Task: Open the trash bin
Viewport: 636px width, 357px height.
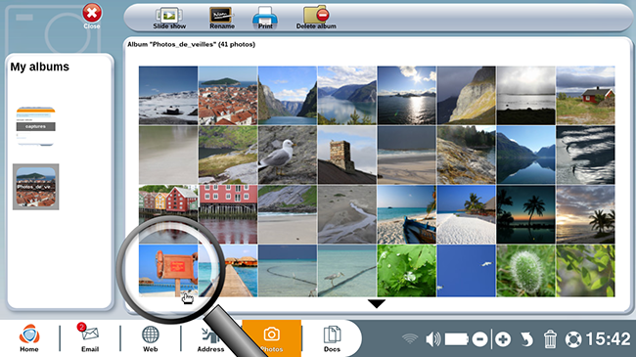Action: [550, 339]
